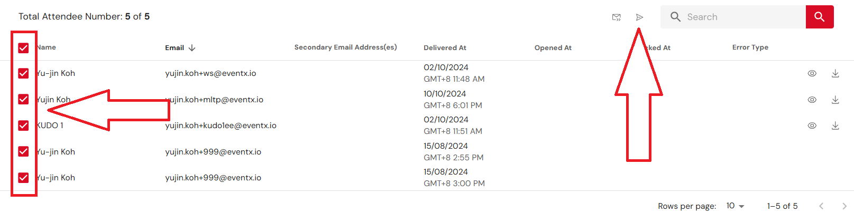Uncheck the checkbox for yujin.koh+ws@eventx.io
This screenshot has height=222, width=854.
(23, 73)
